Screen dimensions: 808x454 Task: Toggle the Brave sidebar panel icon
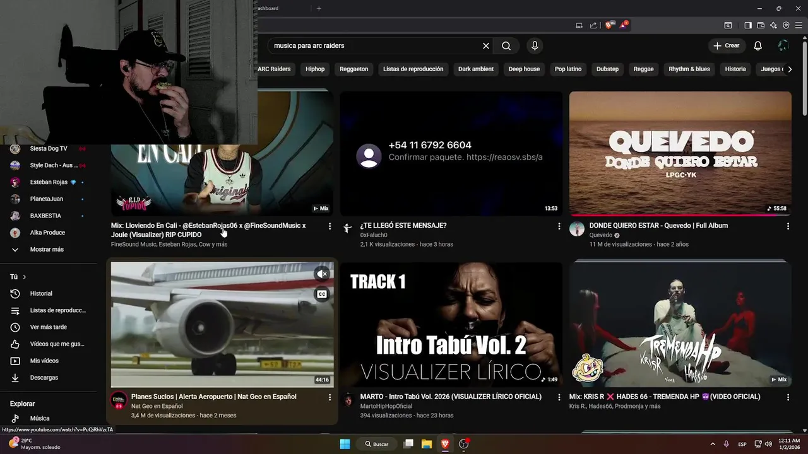point(748,25)
